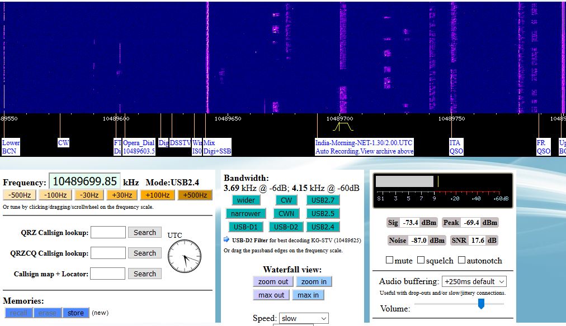The width and height of the screenshot is (566, 326).
Task: Click the S-meter signal display
Action: coord(442,188)
